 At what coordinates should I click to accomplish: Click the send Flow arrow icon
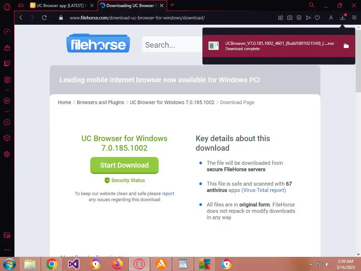pyautogui.click(x=308, y=18)
